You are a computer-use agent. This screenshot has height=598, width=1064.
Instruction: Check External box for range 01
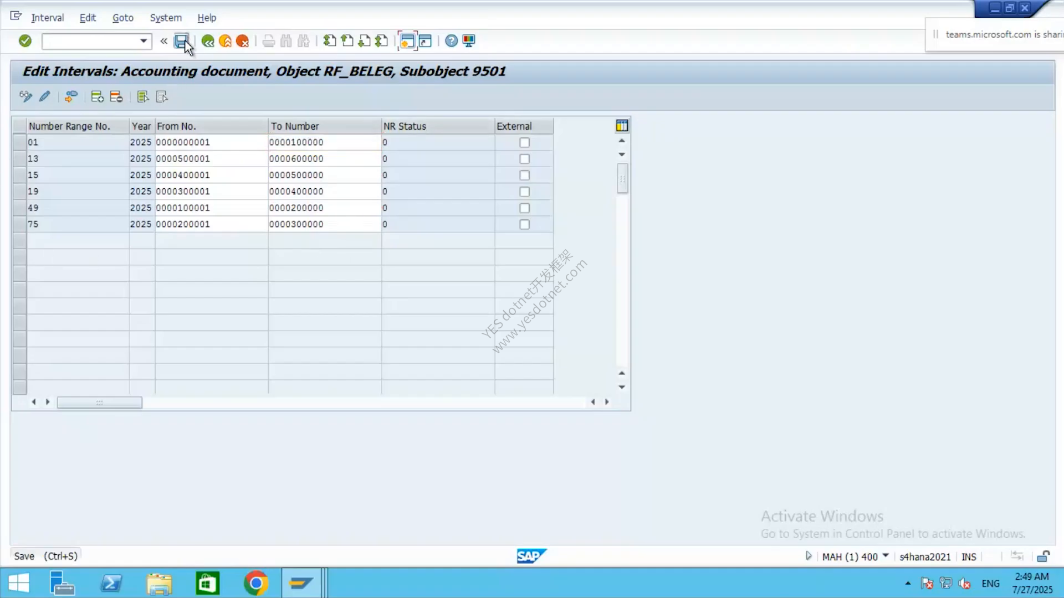coord(524,143)
